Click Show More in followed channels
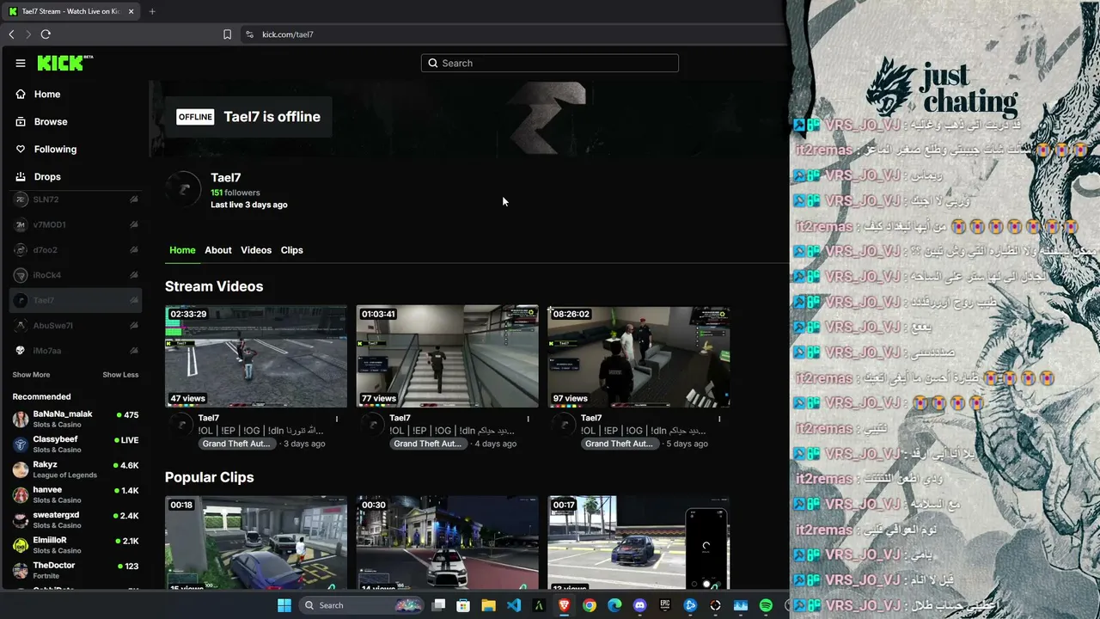 pyautogui.click(x=31, y=375)
